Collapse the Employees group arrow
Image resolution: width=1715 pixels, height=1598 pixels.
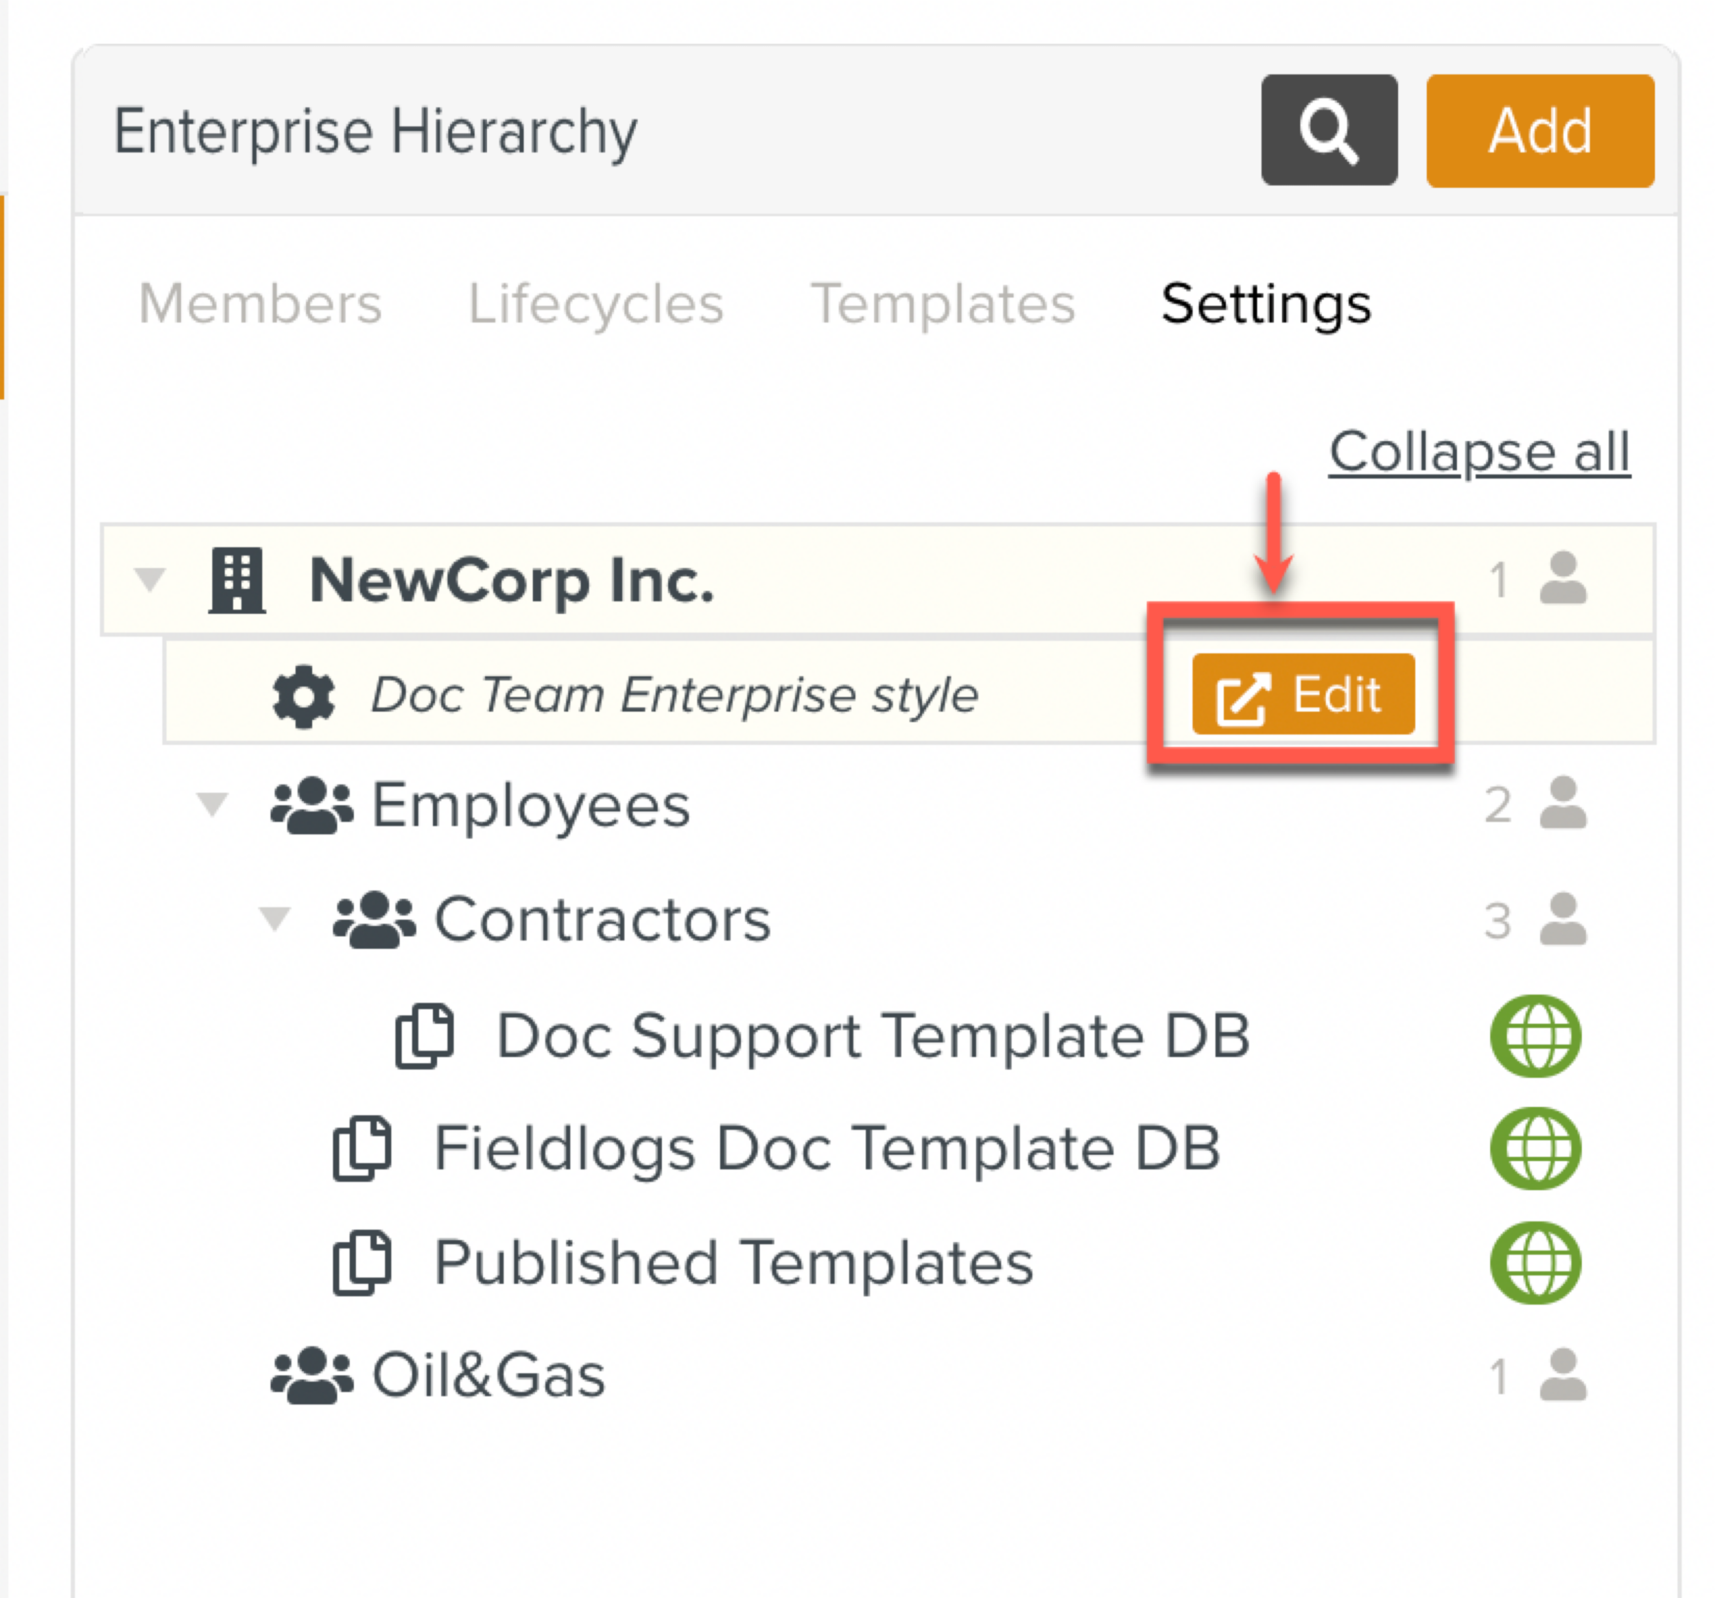coord(212,804)
